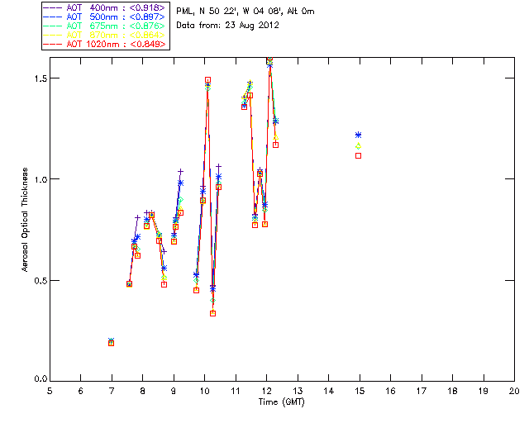
Task: Click the 5 tick label on the time axis
Action: pos(50,391)
